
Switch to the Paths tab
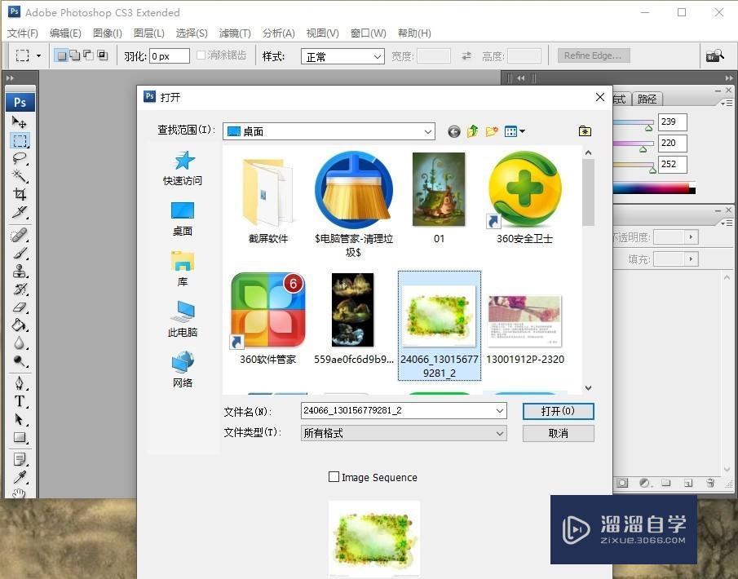(646, 99)
